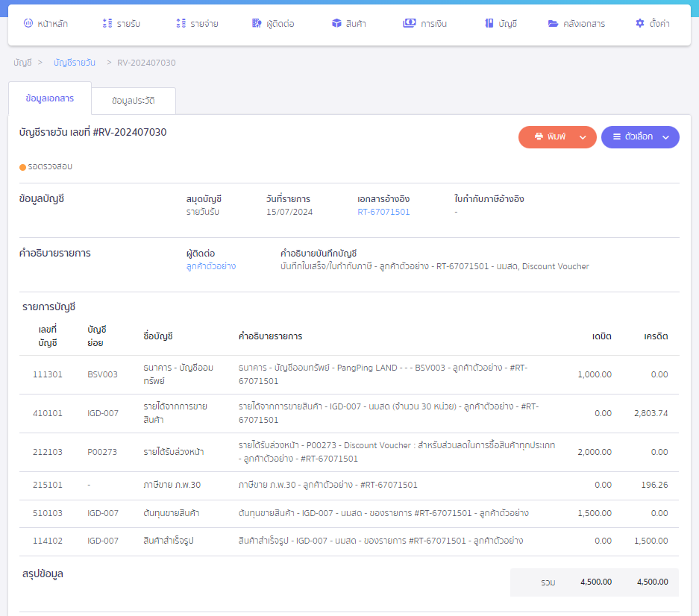Viewport: 699px width, 616px height.
Task: Click the home dashboard icon beside หน้าหลัก
Action: tap(28, 23)
